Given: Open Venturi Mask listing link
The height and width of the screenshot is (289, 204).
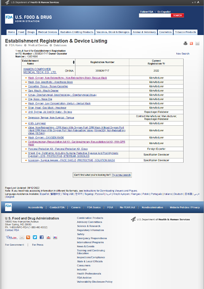Looking at the screenshot, I should (x=59, y=103).
